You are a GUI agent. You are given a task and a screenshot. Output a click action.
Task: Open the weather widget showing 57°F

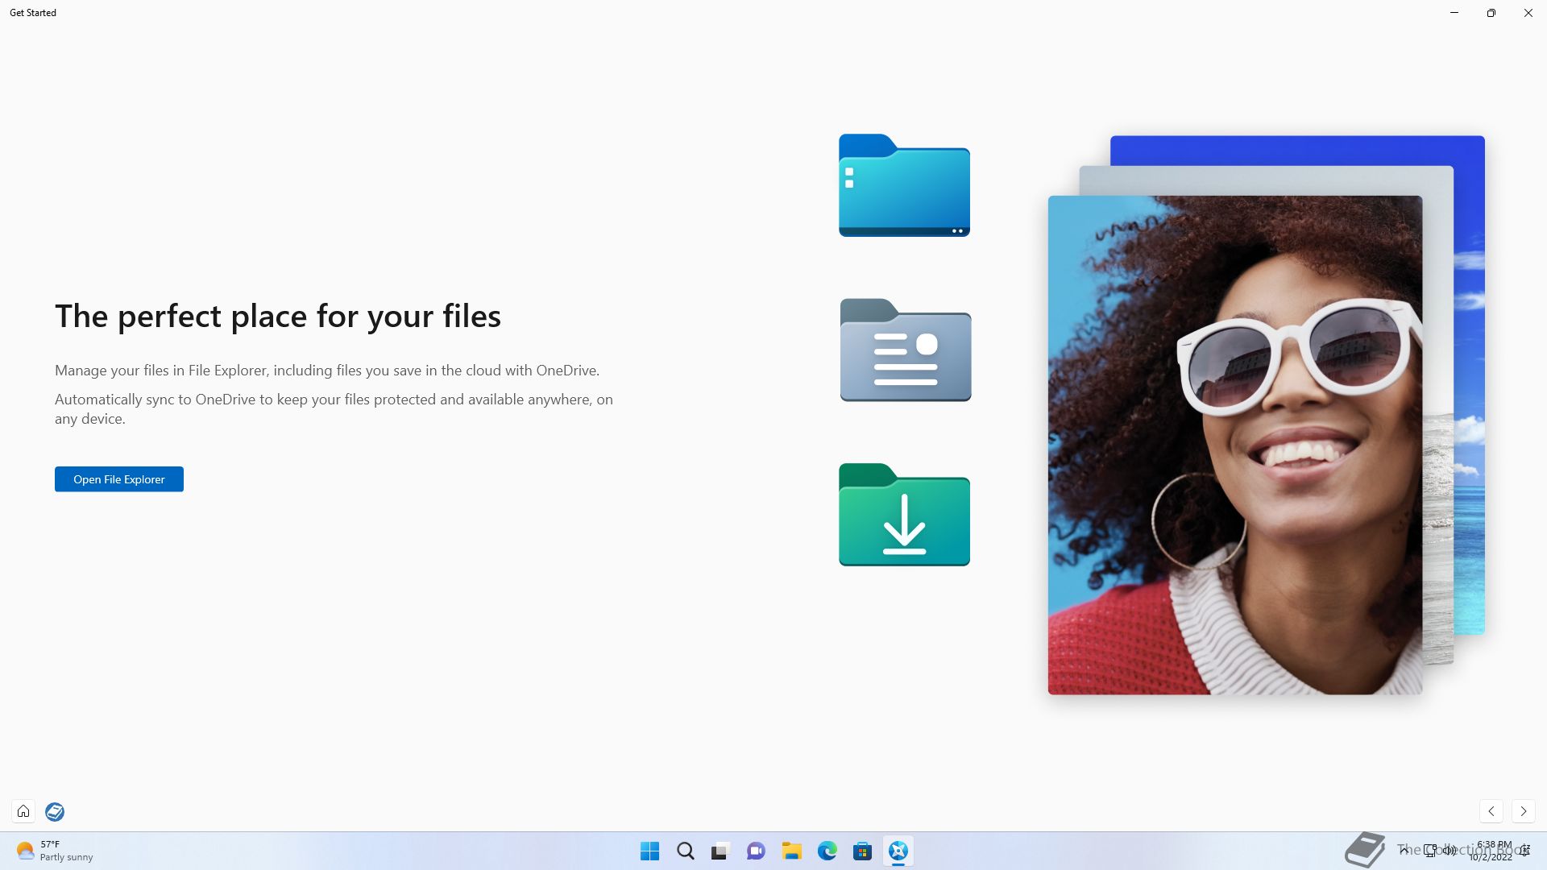point(55,851)
